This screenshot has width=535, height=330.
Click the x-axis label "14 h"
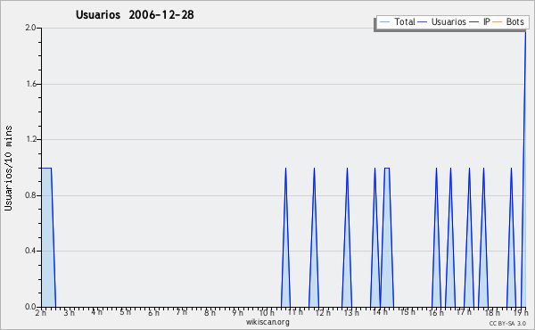click(x=380, y=312)
